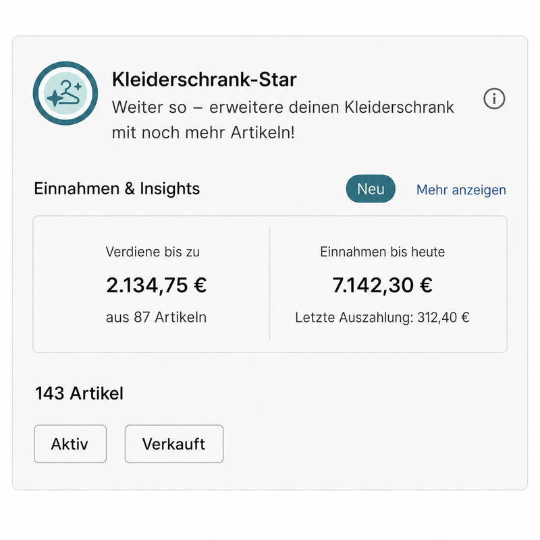Open the Mehr anzeigen link

[461, 190]
